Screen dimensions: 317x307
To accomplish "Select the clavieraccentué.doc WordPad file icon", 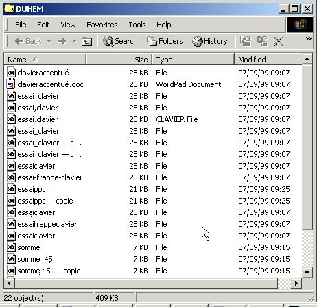I will pos(11,84).
